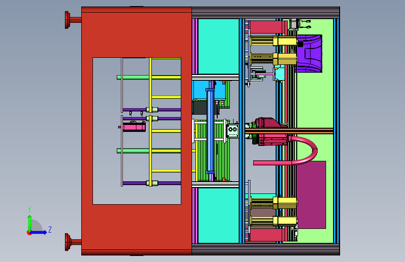Pick the upper-left red mounting foot

(73, 20)
